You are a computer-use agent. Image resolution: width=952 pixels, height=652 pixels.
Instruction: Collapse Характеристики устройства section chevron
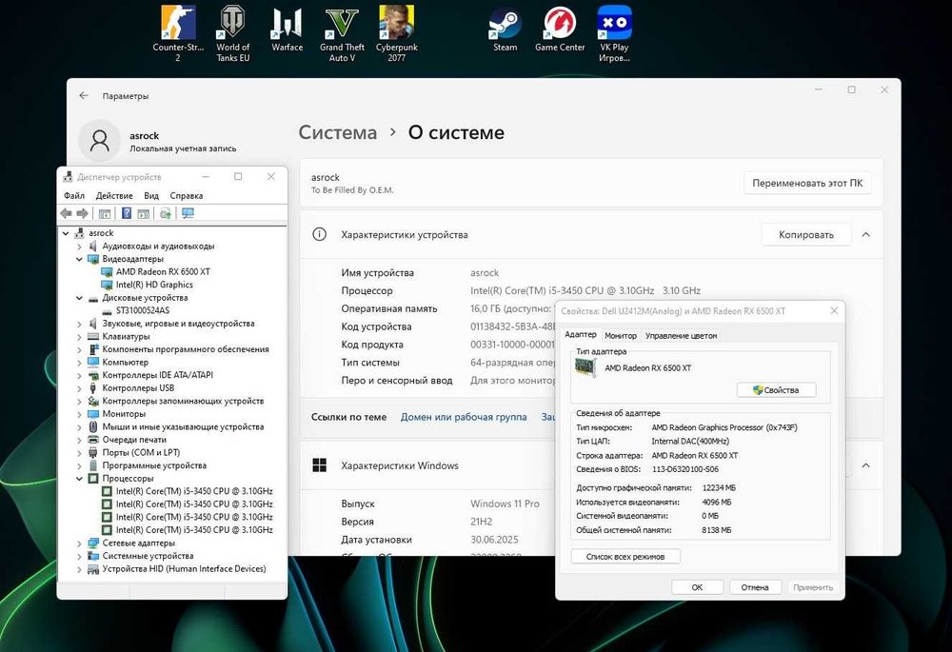click(865, 234)
